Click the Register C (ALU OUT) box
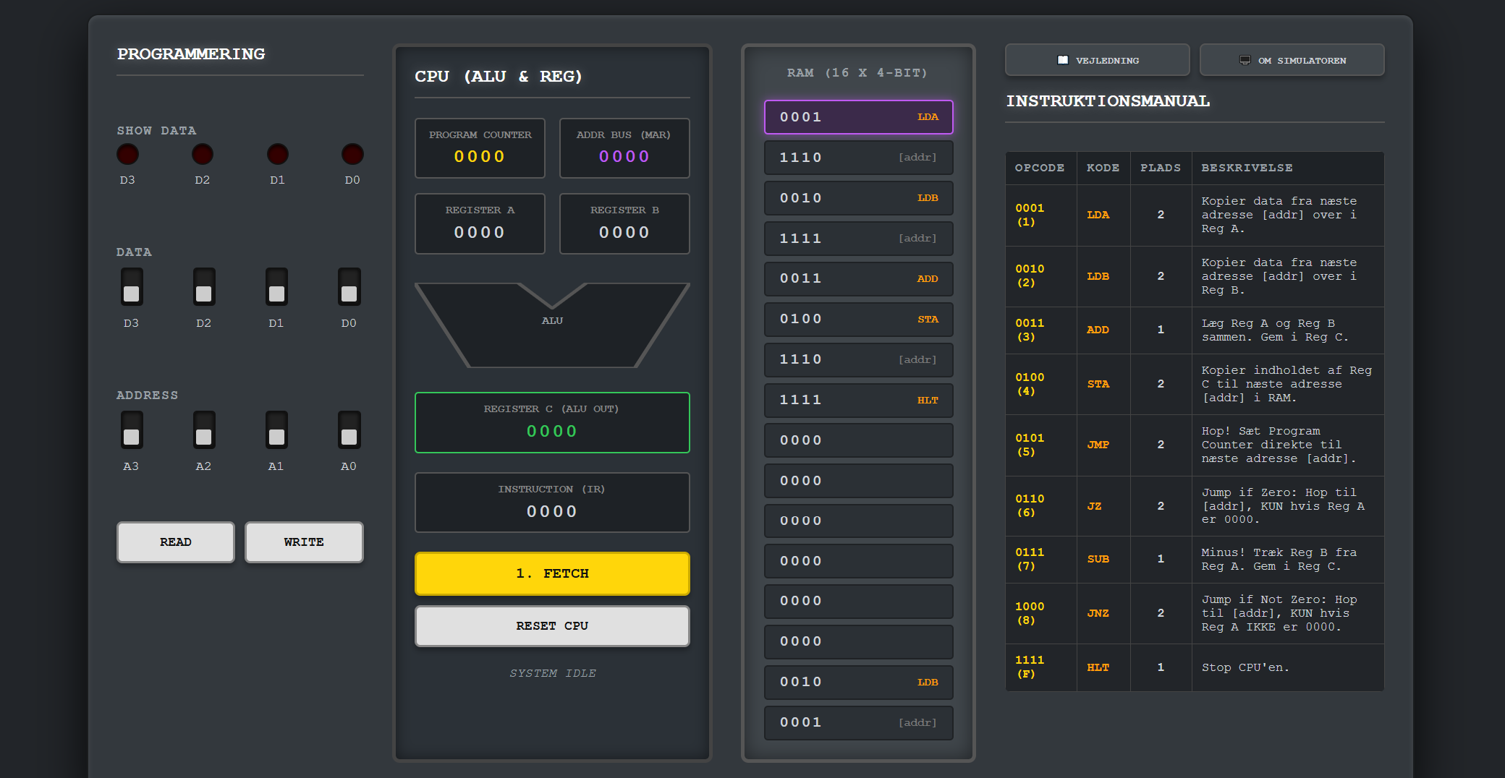The width and height of the screenshot is (1505, 778). click(552, 422)
